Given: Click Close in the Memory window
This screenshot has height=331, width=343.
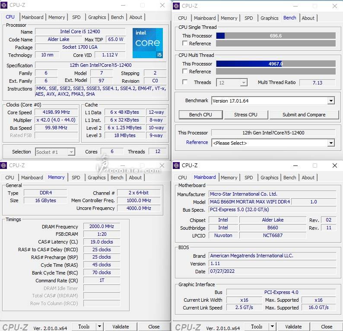Looking at the screenshot, I should click(154, 326).
